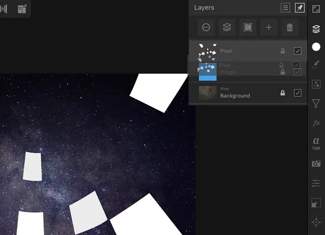This screenshot has height=235, width=325.
Task: Open the Layer Effects fx studio
Action: pyautogui.click(x=316, y=123)
